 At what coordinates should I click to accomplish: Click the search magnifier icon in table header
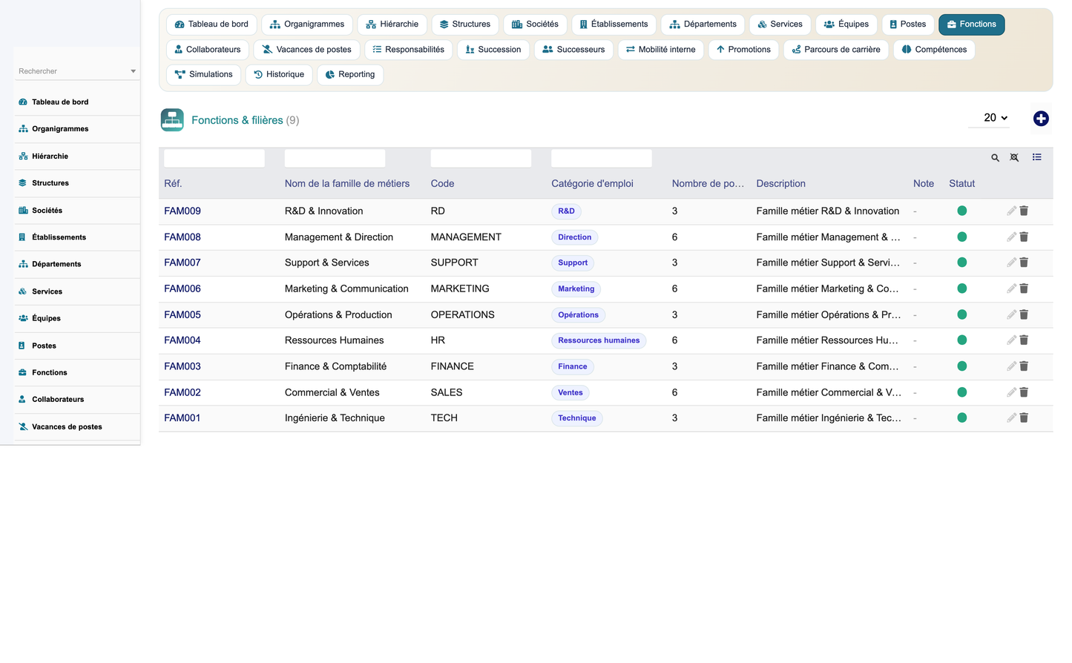click(995, 158)
